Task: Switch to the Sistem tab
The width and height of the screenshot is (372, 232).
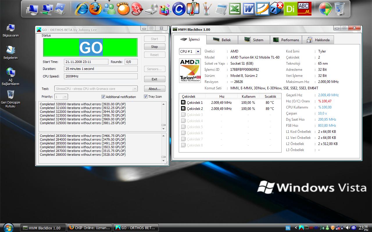Action: point(254,40)
